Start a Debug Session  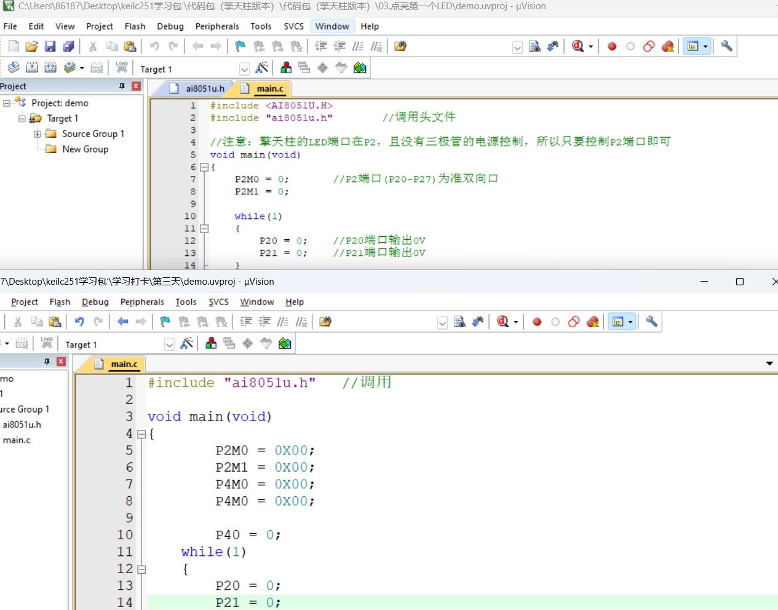point(579,46)
